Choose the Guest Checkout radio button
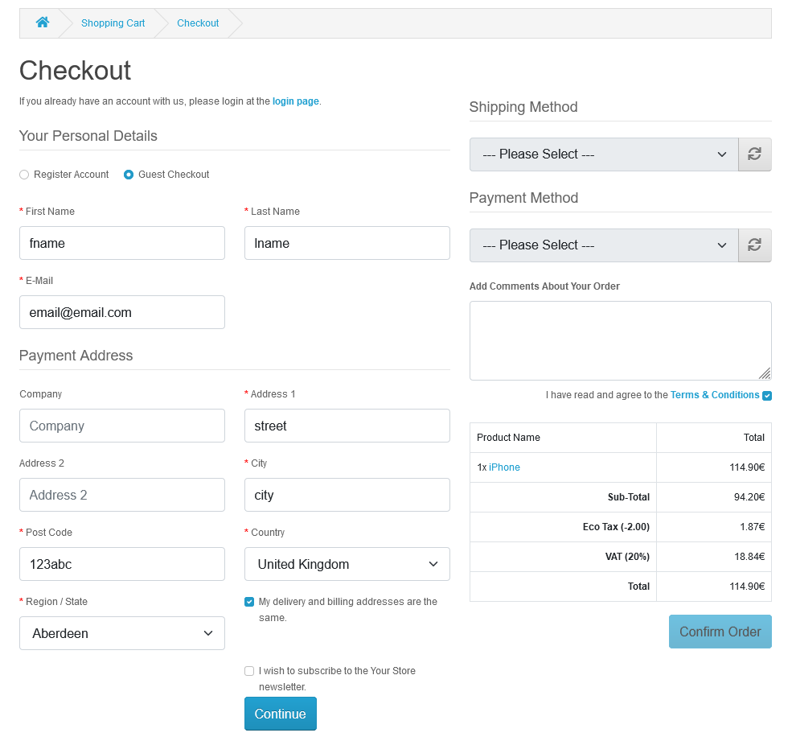 point(129,175)
